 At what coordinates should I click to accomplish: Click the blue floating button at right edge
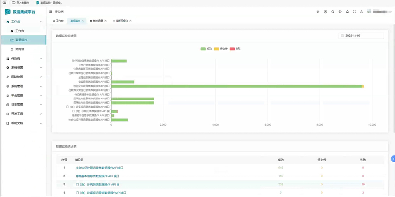(x=393, y=158)
